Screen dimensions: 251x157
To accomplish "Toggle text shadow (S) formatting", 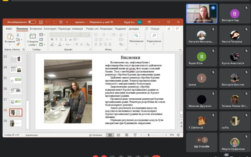I will click(x=66, y=40).
